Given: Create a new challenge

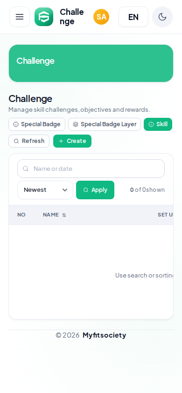Looking at the screenshot, I should [x=72, y=141].
